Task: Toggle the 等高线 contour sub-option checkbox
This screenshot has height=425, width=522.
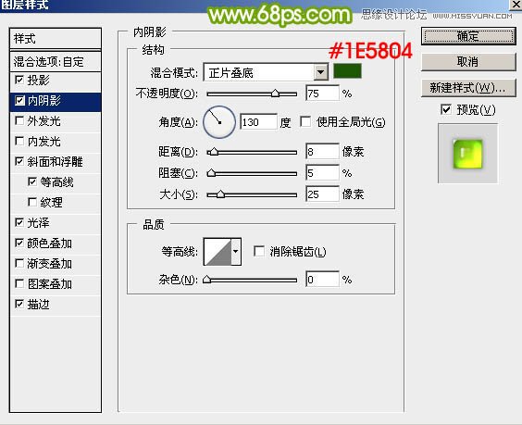Action: tap(32, 181)
